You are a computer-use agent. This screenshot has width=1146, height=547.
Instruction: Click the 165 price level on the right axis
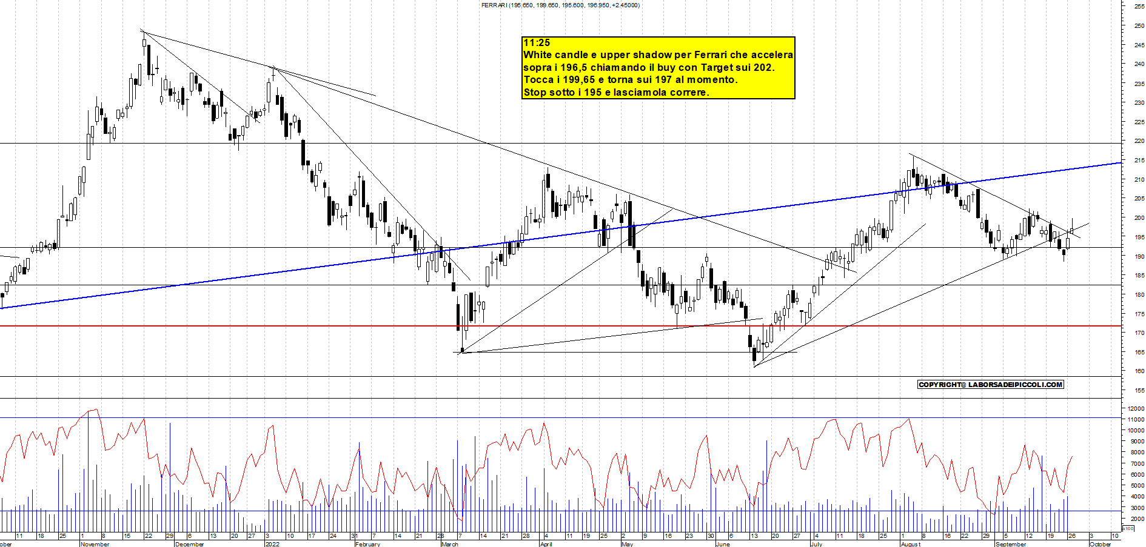(x=1139, y=352)
